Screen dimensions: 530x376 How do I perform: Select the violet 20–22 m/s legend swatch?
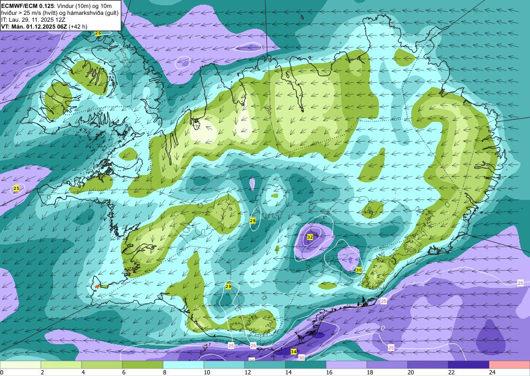428,365
